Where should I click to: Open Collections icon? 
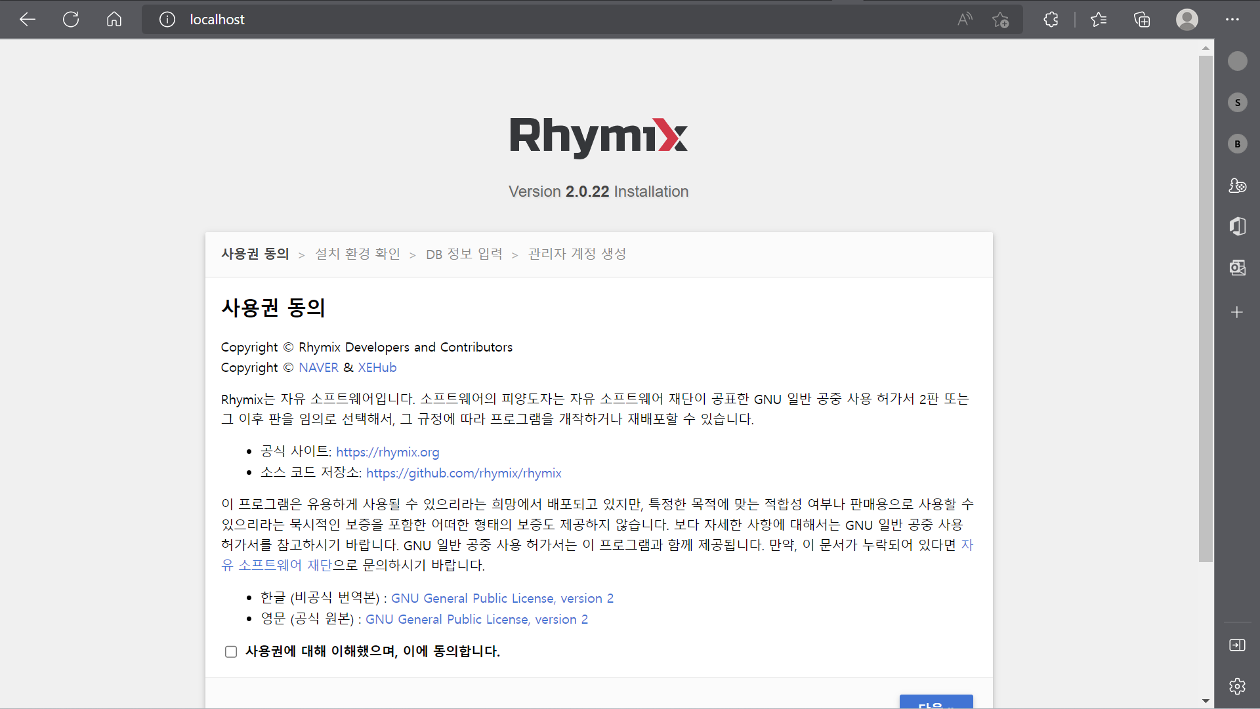click(x=1142, y=20)
